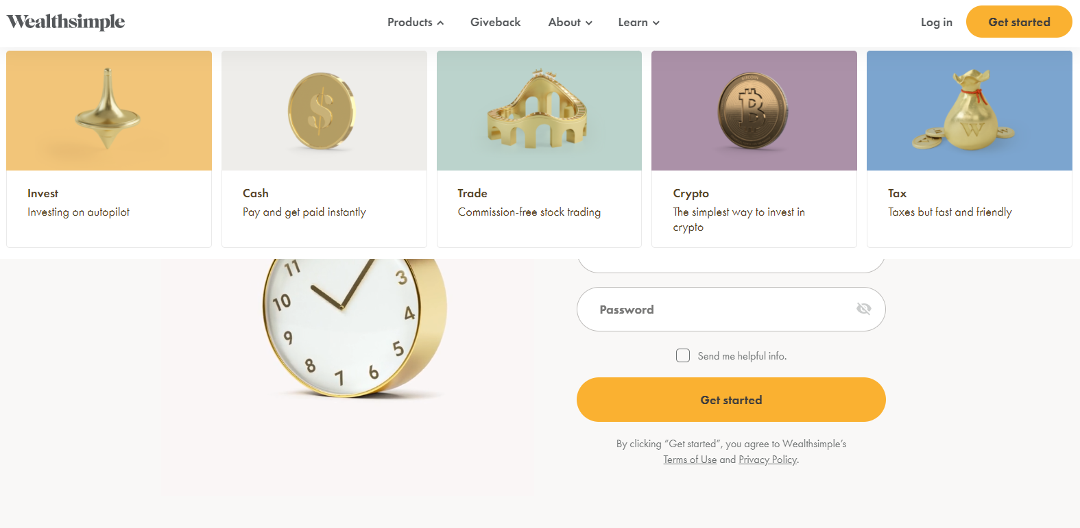Click the golden roller coaster Trade image
Screen dimensions: 1080x528
coord(539,110)
